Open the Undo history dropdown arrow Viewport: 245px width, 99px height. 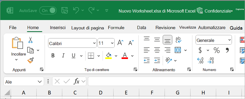pos(83,10)
